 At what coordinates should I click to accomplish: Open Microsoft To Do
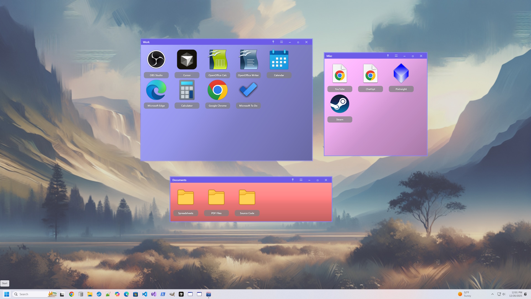248,90
